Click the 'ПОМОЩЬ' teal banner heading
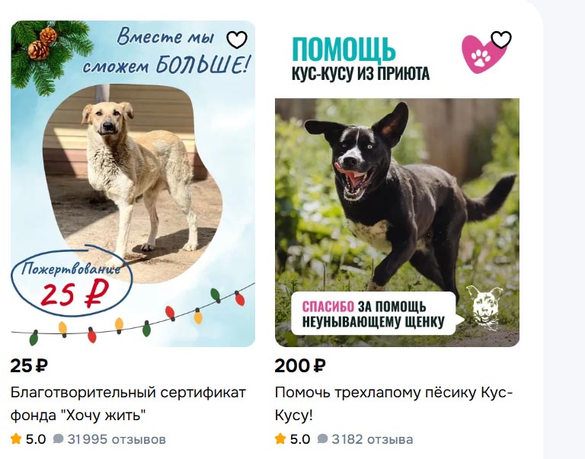This screenshot has height=459, width=585. tap(344, 49)
